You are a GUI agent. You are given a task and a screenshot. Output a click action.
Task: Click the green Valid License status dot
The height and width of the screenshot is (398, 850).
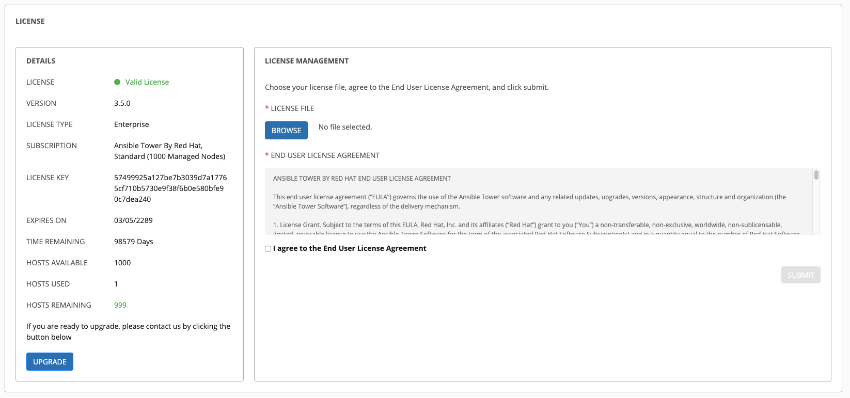click(x=117, y=82)
